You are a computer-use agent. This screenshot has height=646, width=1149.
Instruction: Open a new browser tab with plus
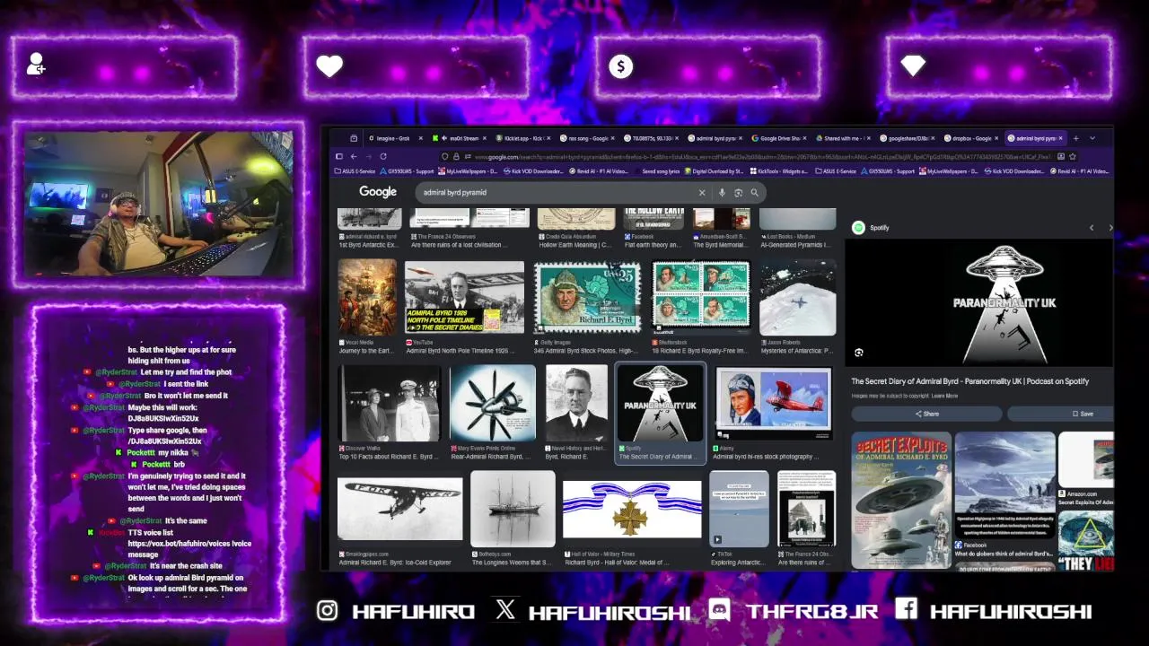(x=1075, y=138)
